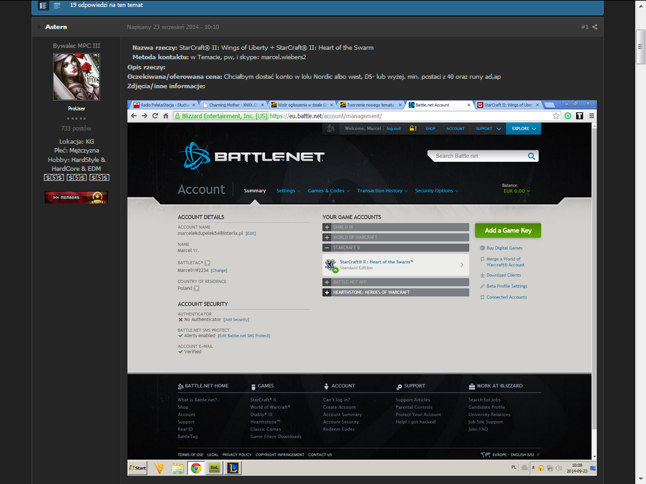Click the black T extension icon
The height and width of the screenshot is (484, 646).
(579, 116)
